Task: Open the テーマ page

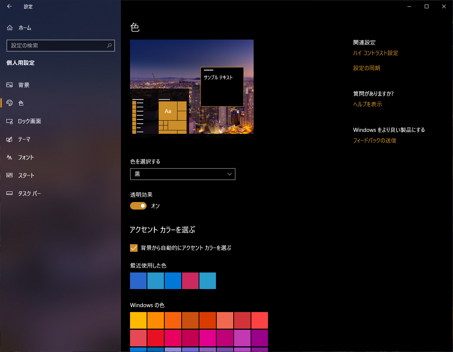Action: pos(60,139)
